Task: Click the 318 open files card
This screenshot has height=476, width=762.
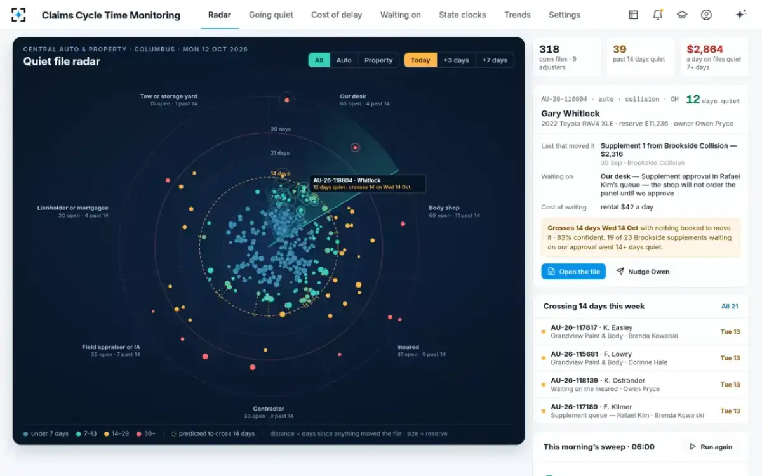Action: pos(567,57)
